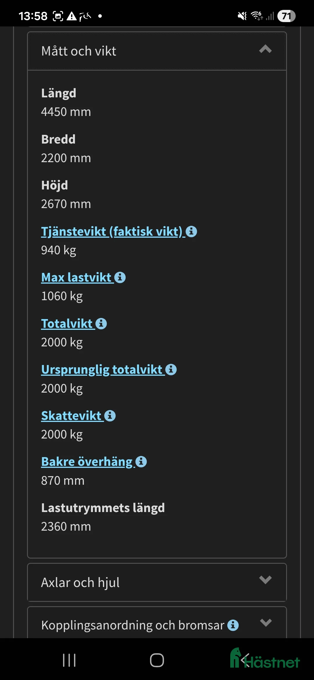The height and width of the screenshot is (680, 314).
Task: Expand Kopplingsanordning och bromsar chevron
Action: (x=266, y=623)
